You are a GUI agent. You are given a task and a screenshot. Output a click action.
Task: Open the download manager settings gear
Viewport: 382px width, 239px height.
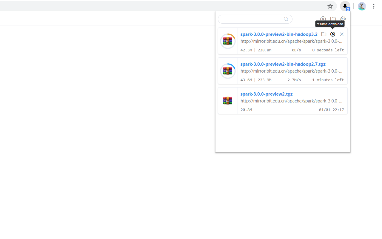pos(343,19)
